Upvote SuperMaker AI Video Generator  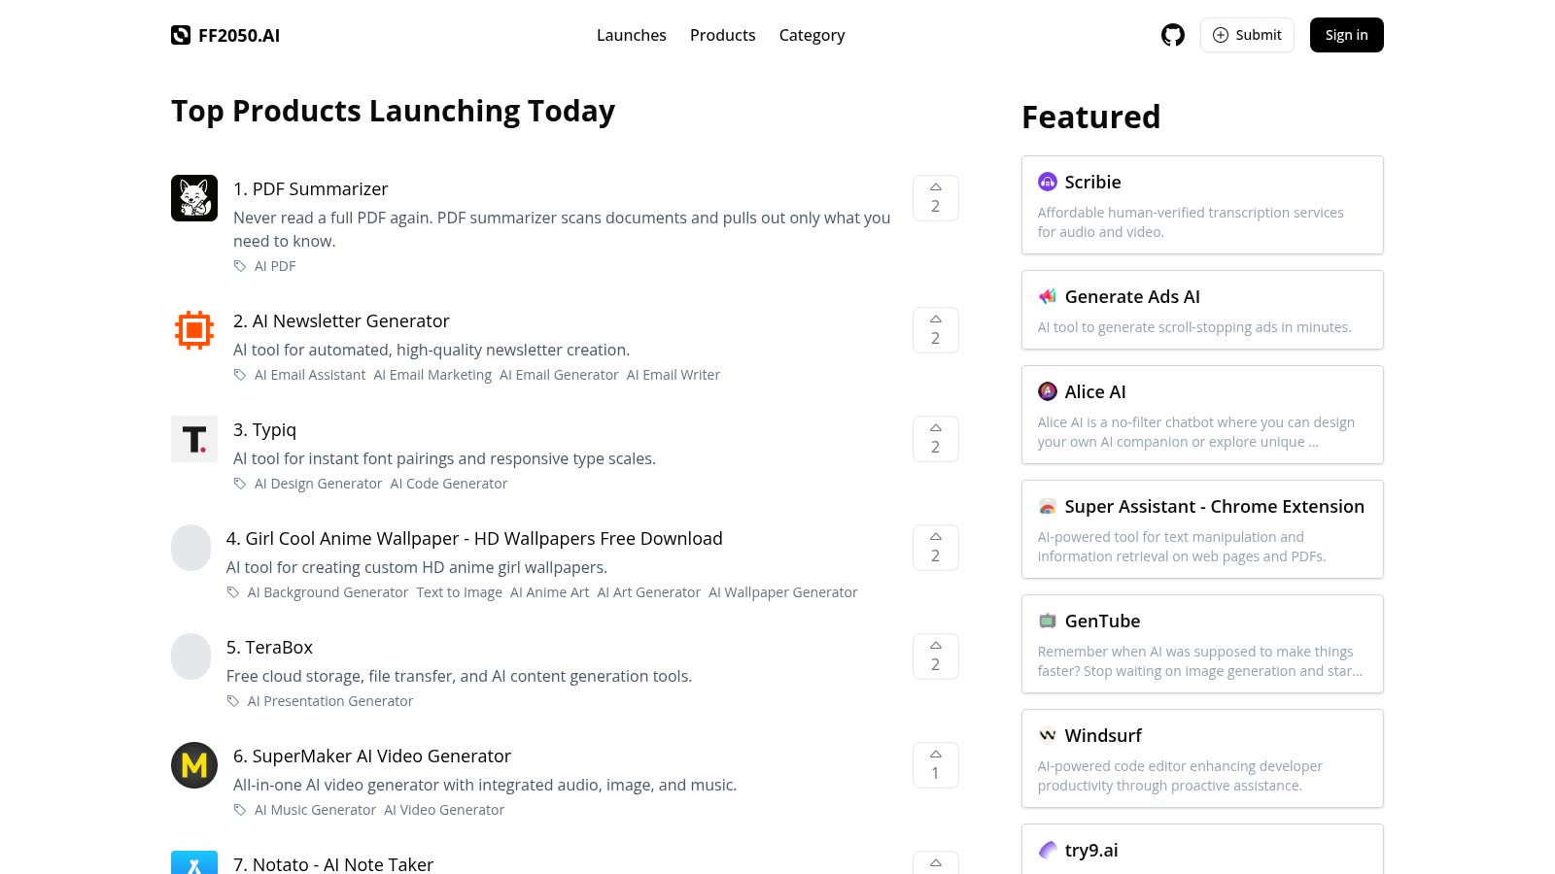pyautogui.click(x=936, y=765)
